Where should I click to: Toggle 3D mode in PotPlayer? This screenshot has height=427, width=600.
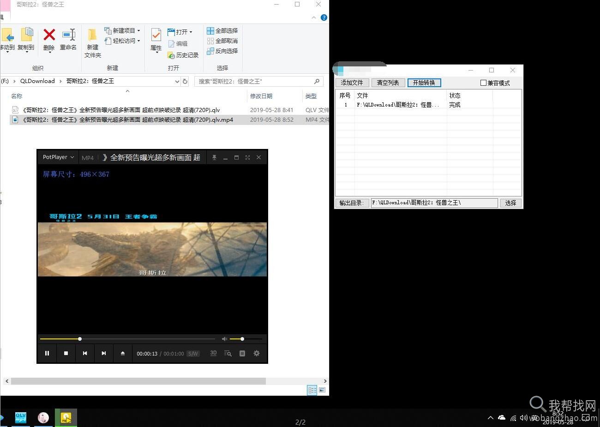click(213, 353)
